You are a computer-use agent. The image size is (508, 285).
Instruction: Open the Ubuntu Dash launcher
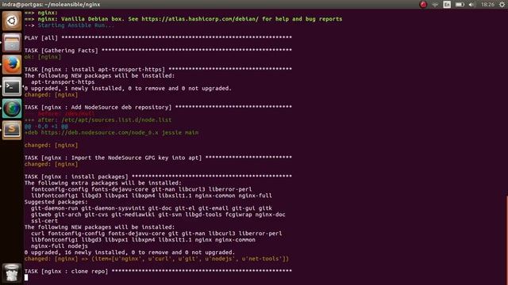point(12,21)
